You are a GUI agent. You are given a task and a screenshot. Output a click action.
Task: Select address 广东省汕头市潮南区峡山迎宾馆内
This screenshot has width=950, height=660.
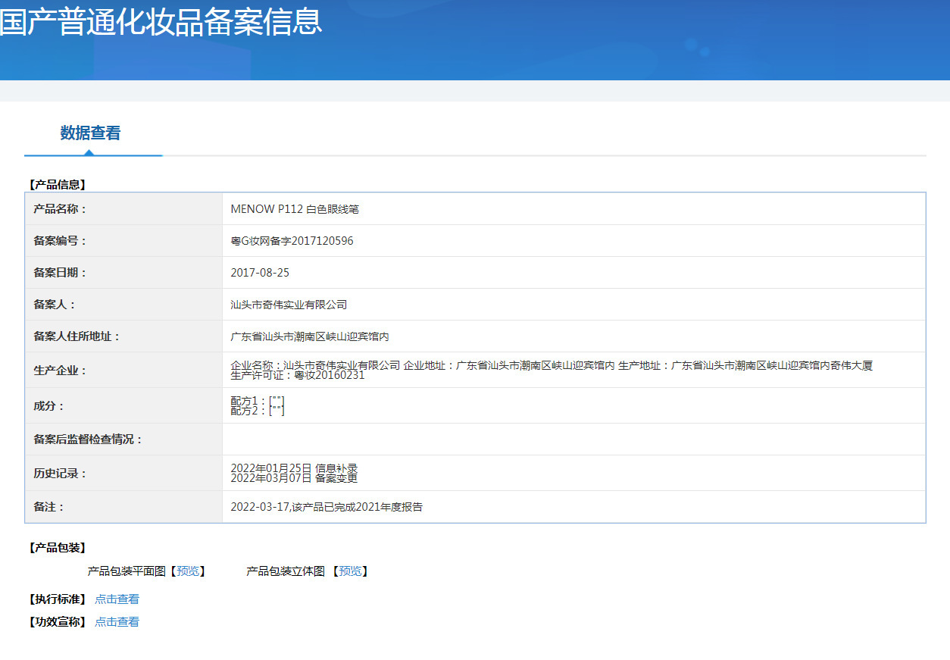click(310, 336)
